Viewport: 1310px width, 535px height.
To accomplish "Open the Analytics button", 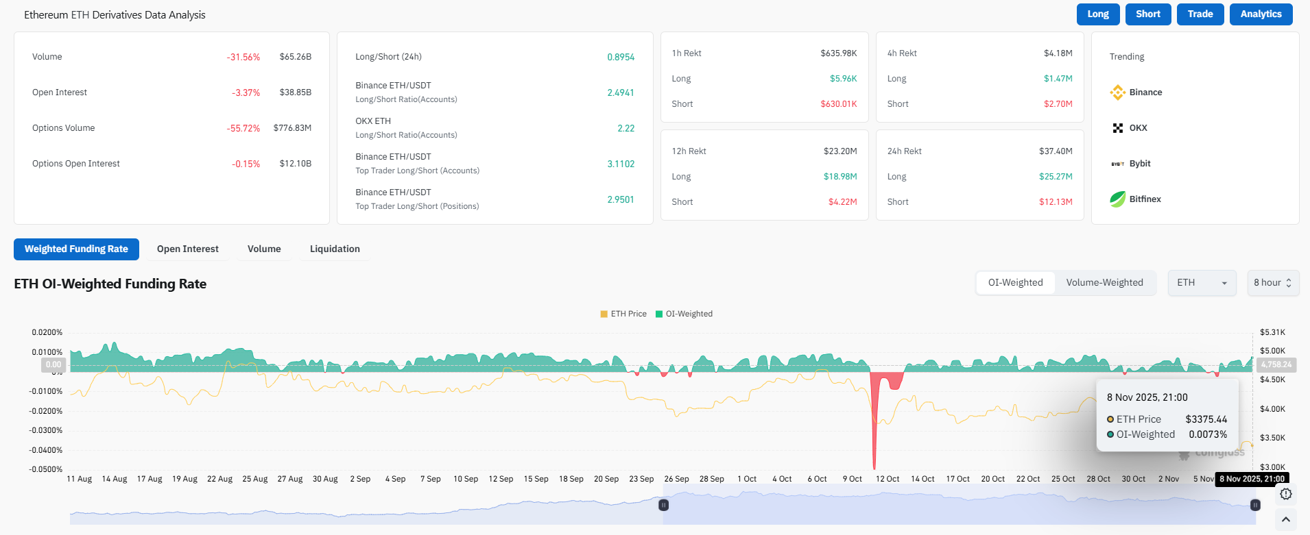I will pos(1261,14).
